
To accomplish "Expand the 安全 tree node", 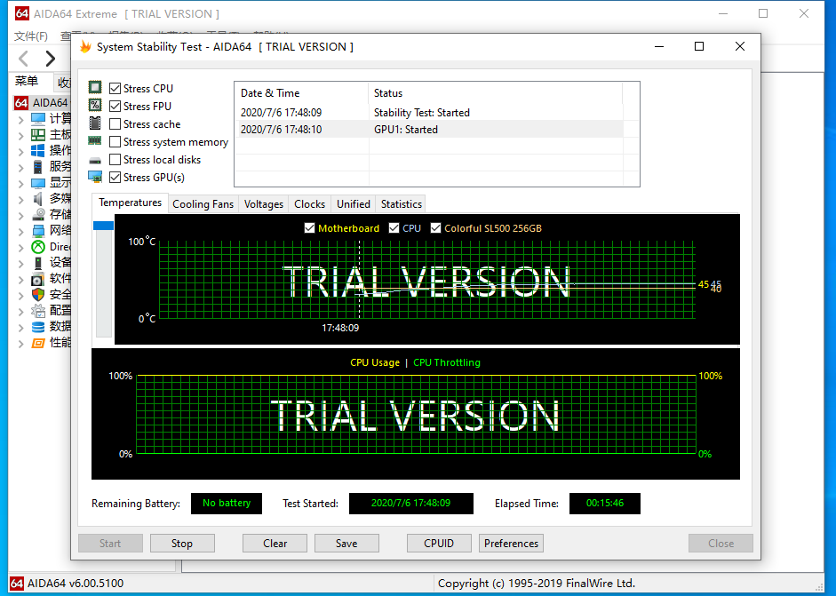I will pyautogui.click(x=20, y=295).
